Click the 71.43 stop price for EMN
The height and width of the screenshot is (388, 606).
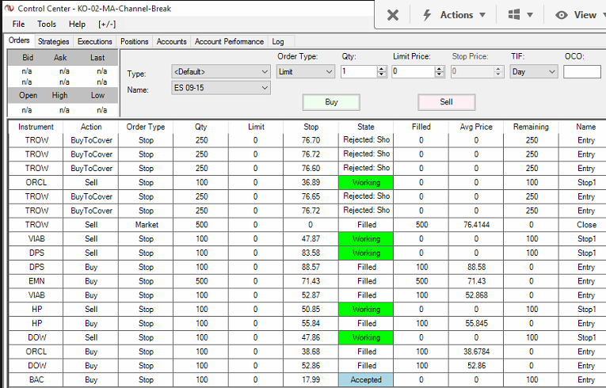click(311, 281)
